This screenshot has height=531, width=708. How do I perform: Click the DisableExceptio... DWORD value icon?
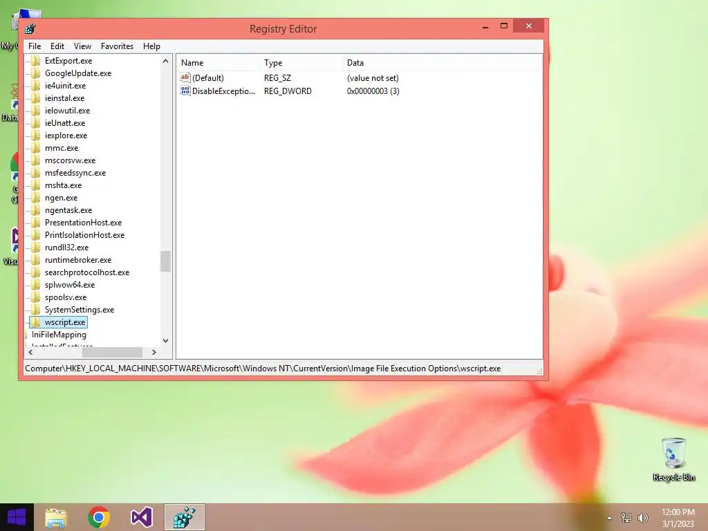[x=185, y=91]
